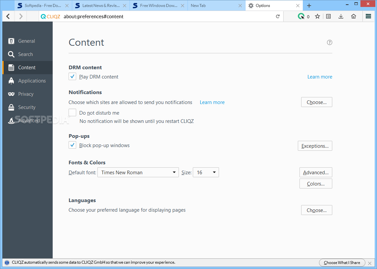Select the 'Languages' heading
The width and height of the screenshot is (377, 269).
click(x=82, y=200)
